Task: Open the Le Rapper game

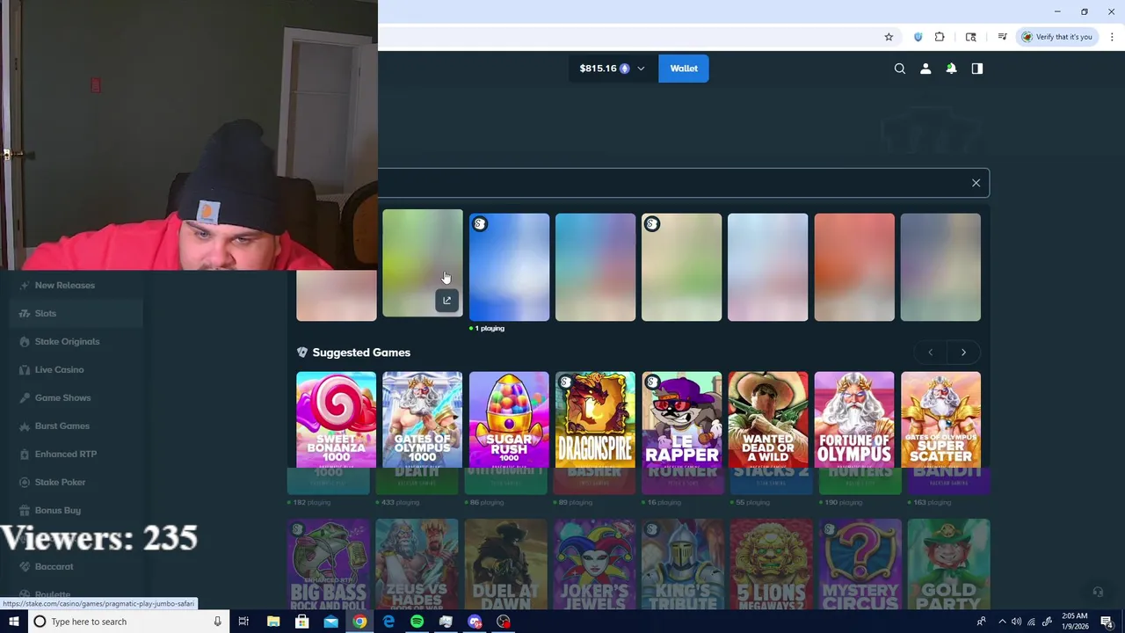Action: pos(681,419)
